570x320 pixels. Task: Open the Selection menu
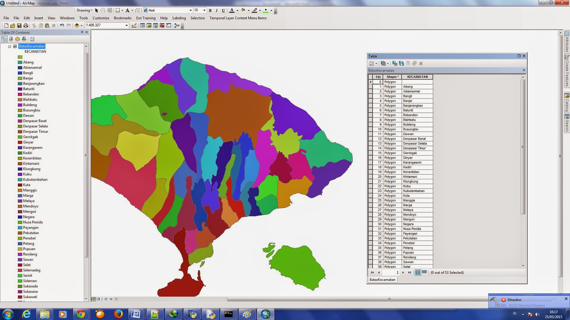(x=198, y=18)
